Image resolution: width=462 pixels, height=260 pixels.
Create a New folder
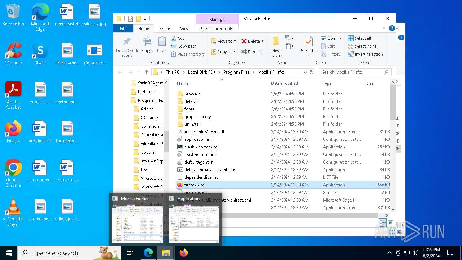click(276, 47)
